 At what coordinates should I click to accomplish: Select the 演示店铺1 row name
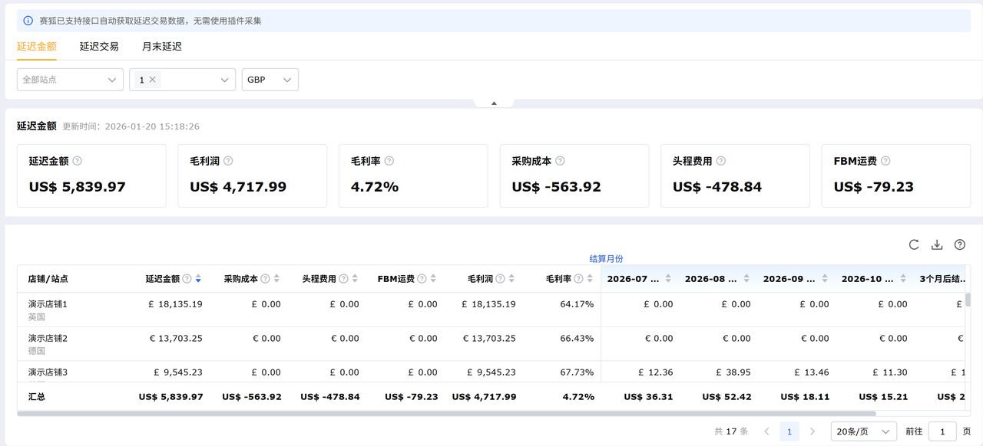(x=48, y=304)
